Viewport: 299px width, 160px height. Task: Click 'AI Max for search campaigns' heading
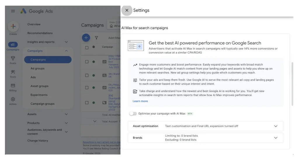[x=145, y=28]
